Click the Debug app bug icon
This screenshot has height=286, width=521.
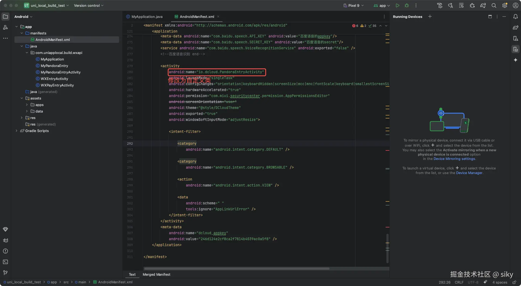[x=406, y=5]
